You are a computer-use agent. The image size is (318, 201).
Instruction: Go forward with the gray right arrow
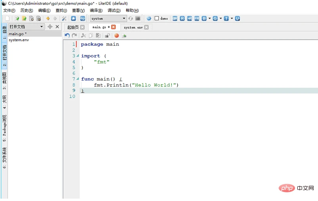55,19
